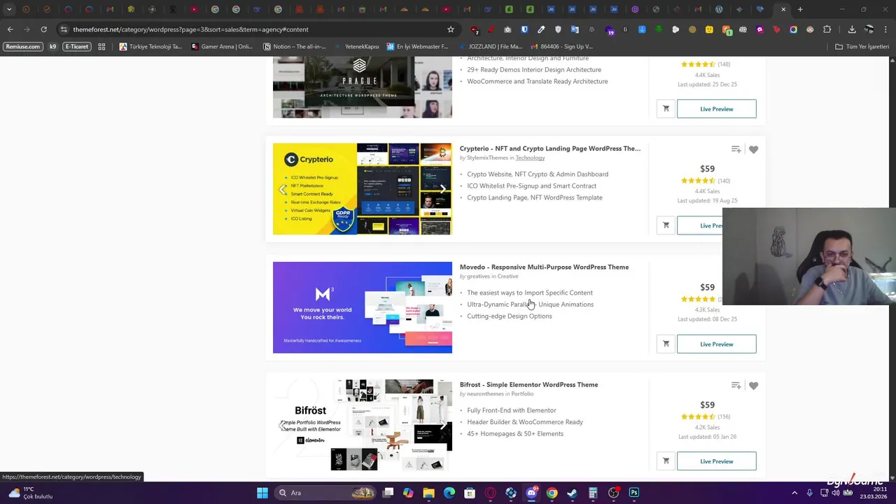The height and width of the screenshot is (504, 896).
Task: Activate the color picker eyedropper extension
Action: pos(541,29)
